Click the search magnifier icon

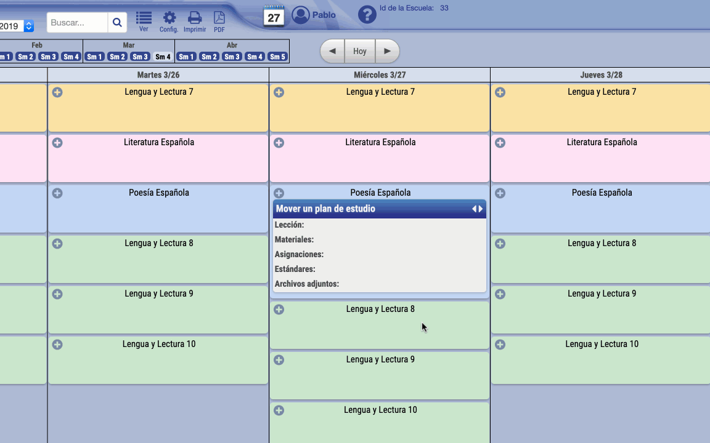[117, 23]
